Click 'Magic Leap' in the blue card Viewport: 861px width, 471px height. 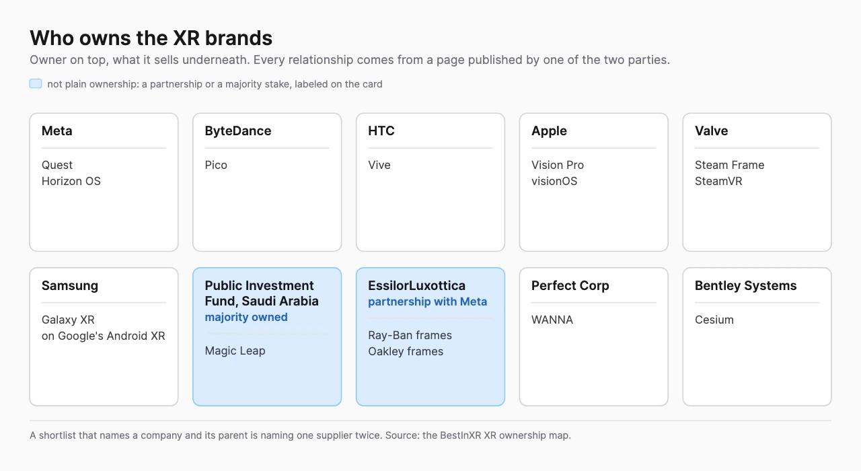(x=235, y=351)
